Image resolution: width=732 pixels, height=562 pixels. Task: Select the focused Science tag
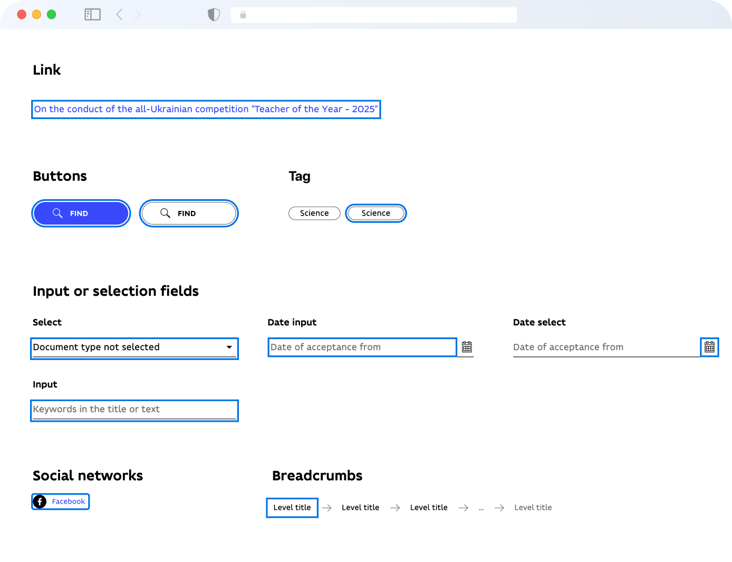coord(376,213)
